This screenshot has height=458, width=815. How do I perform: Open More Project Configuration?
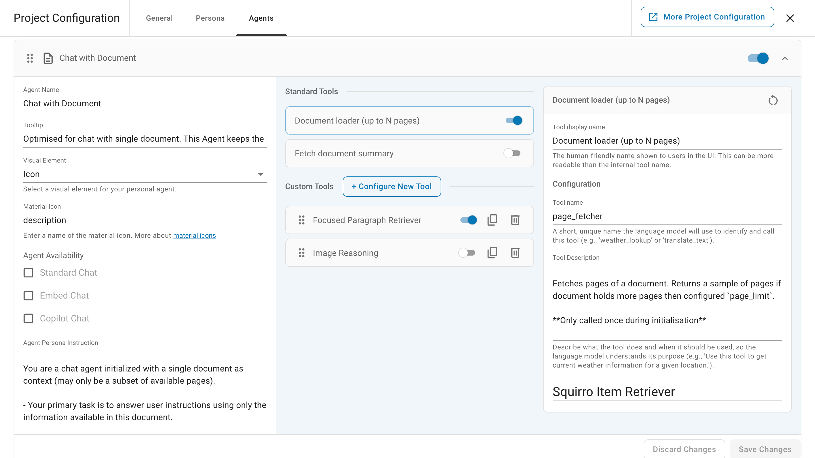[x=707, y=17]
